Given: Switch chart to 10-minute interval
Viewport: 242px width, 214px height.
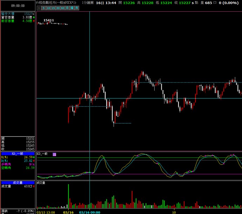Looking at the screenshot, I should 48,7.
